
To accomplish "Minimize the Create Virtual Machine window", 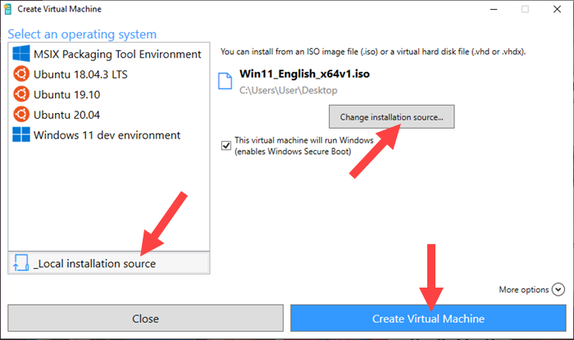I will (x=494, y=9).
